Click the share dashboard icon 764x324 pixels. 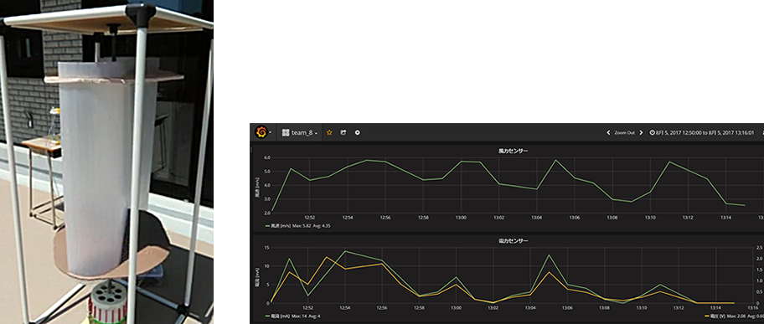(343, 132)
